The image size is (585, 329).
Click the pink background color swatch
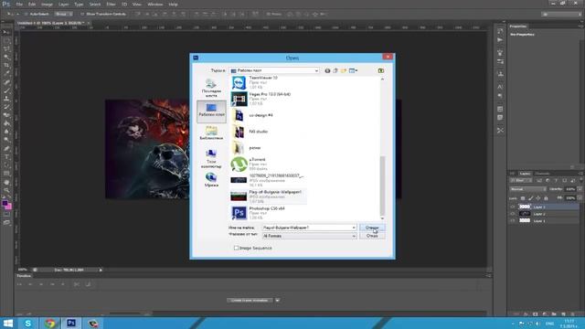(x=8, y=207)
